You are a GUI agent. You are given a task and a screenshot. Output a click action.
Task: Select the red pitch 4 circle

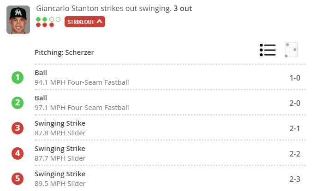click(18, 153)
